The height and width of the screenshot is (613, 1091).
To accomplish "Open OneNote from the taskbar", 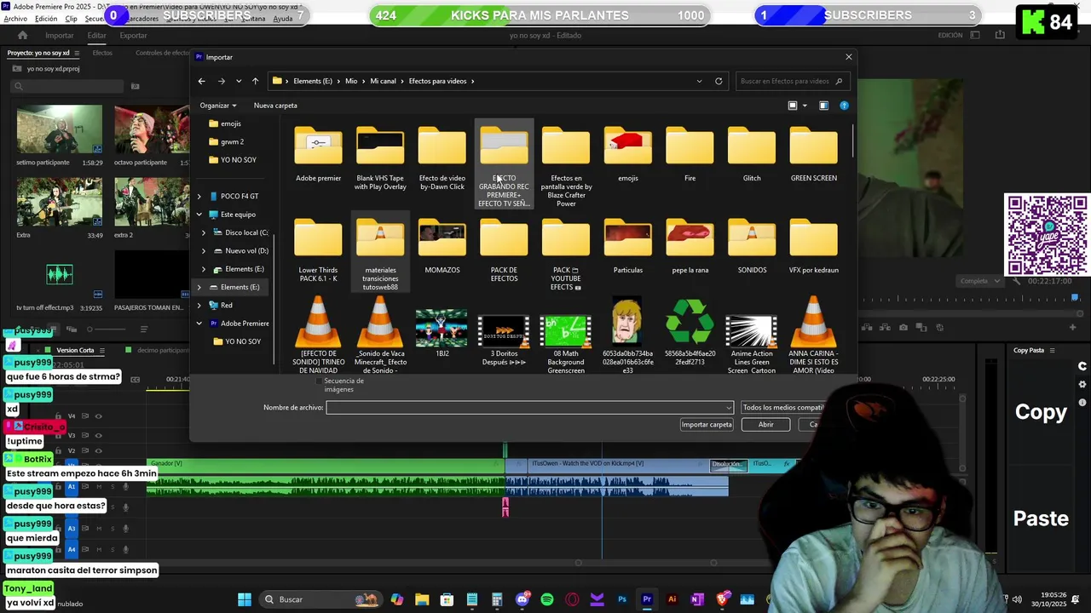I will (x=696, y=599).
